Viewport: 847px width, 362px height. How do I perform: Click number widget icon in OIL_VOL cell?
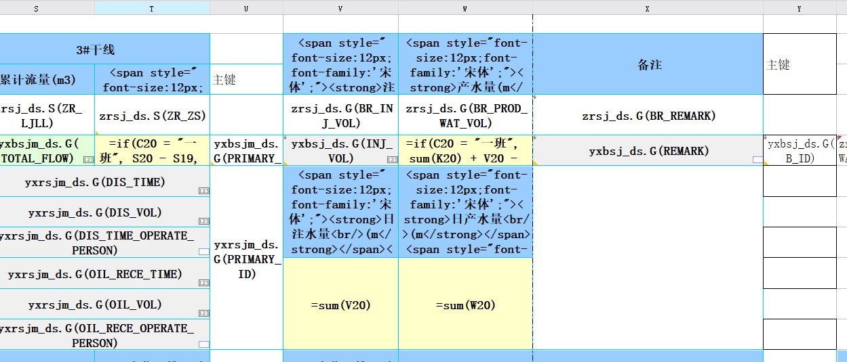tap(203, 313)
